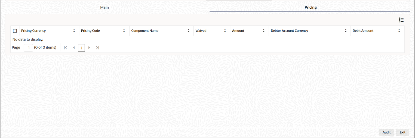Sort by Debit Amount column arrows
The width and height of the screenshot is (415, 138).
point(399,31)
